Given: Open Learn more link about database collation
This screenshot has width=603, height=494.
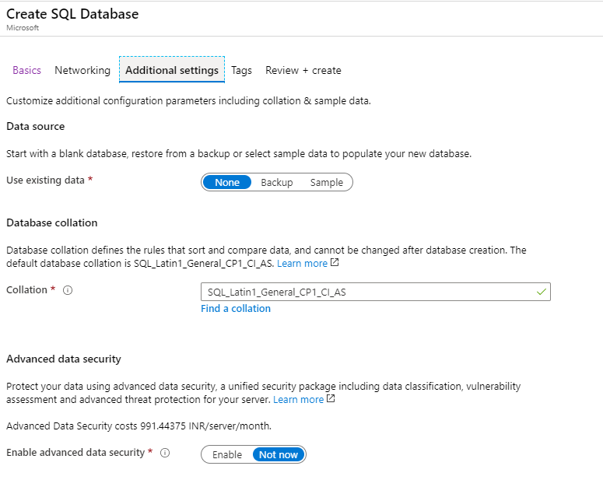Looking at the screenshot, I should 302,264.
